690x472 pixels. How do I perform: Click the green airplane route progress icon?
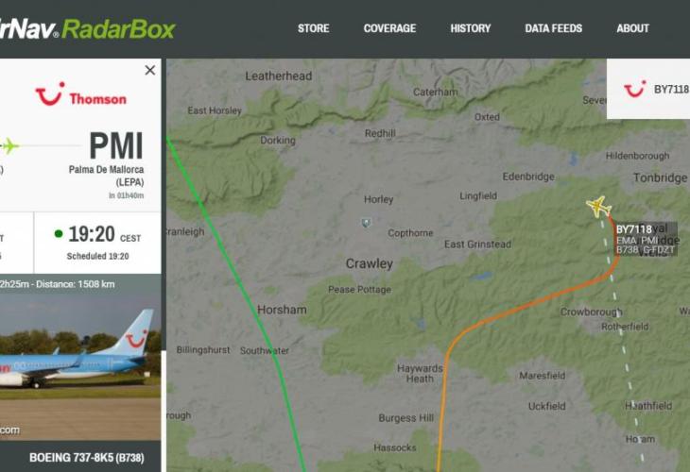pyautogui.click(x=9, y=146)
